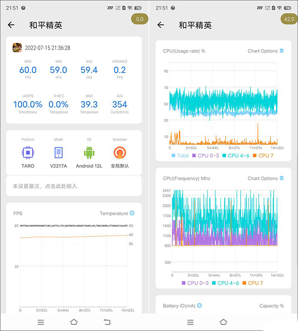The image size is (298, 331).
Task: Click the CPU(Usage rate) % chart title
Action: click(184, 51)
